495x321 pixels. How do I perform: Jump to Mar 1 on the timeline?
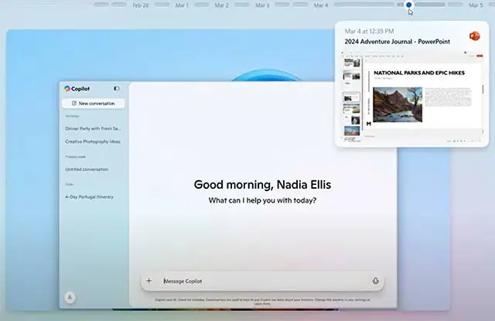click(182, 5)
